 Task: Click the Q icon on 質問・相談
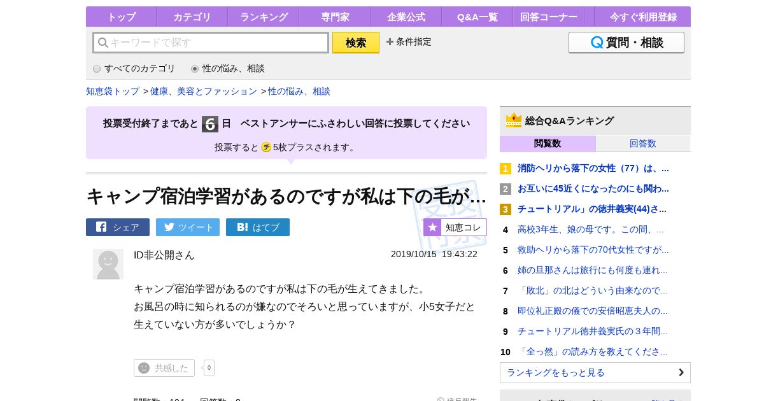click(x=597, y=43)
